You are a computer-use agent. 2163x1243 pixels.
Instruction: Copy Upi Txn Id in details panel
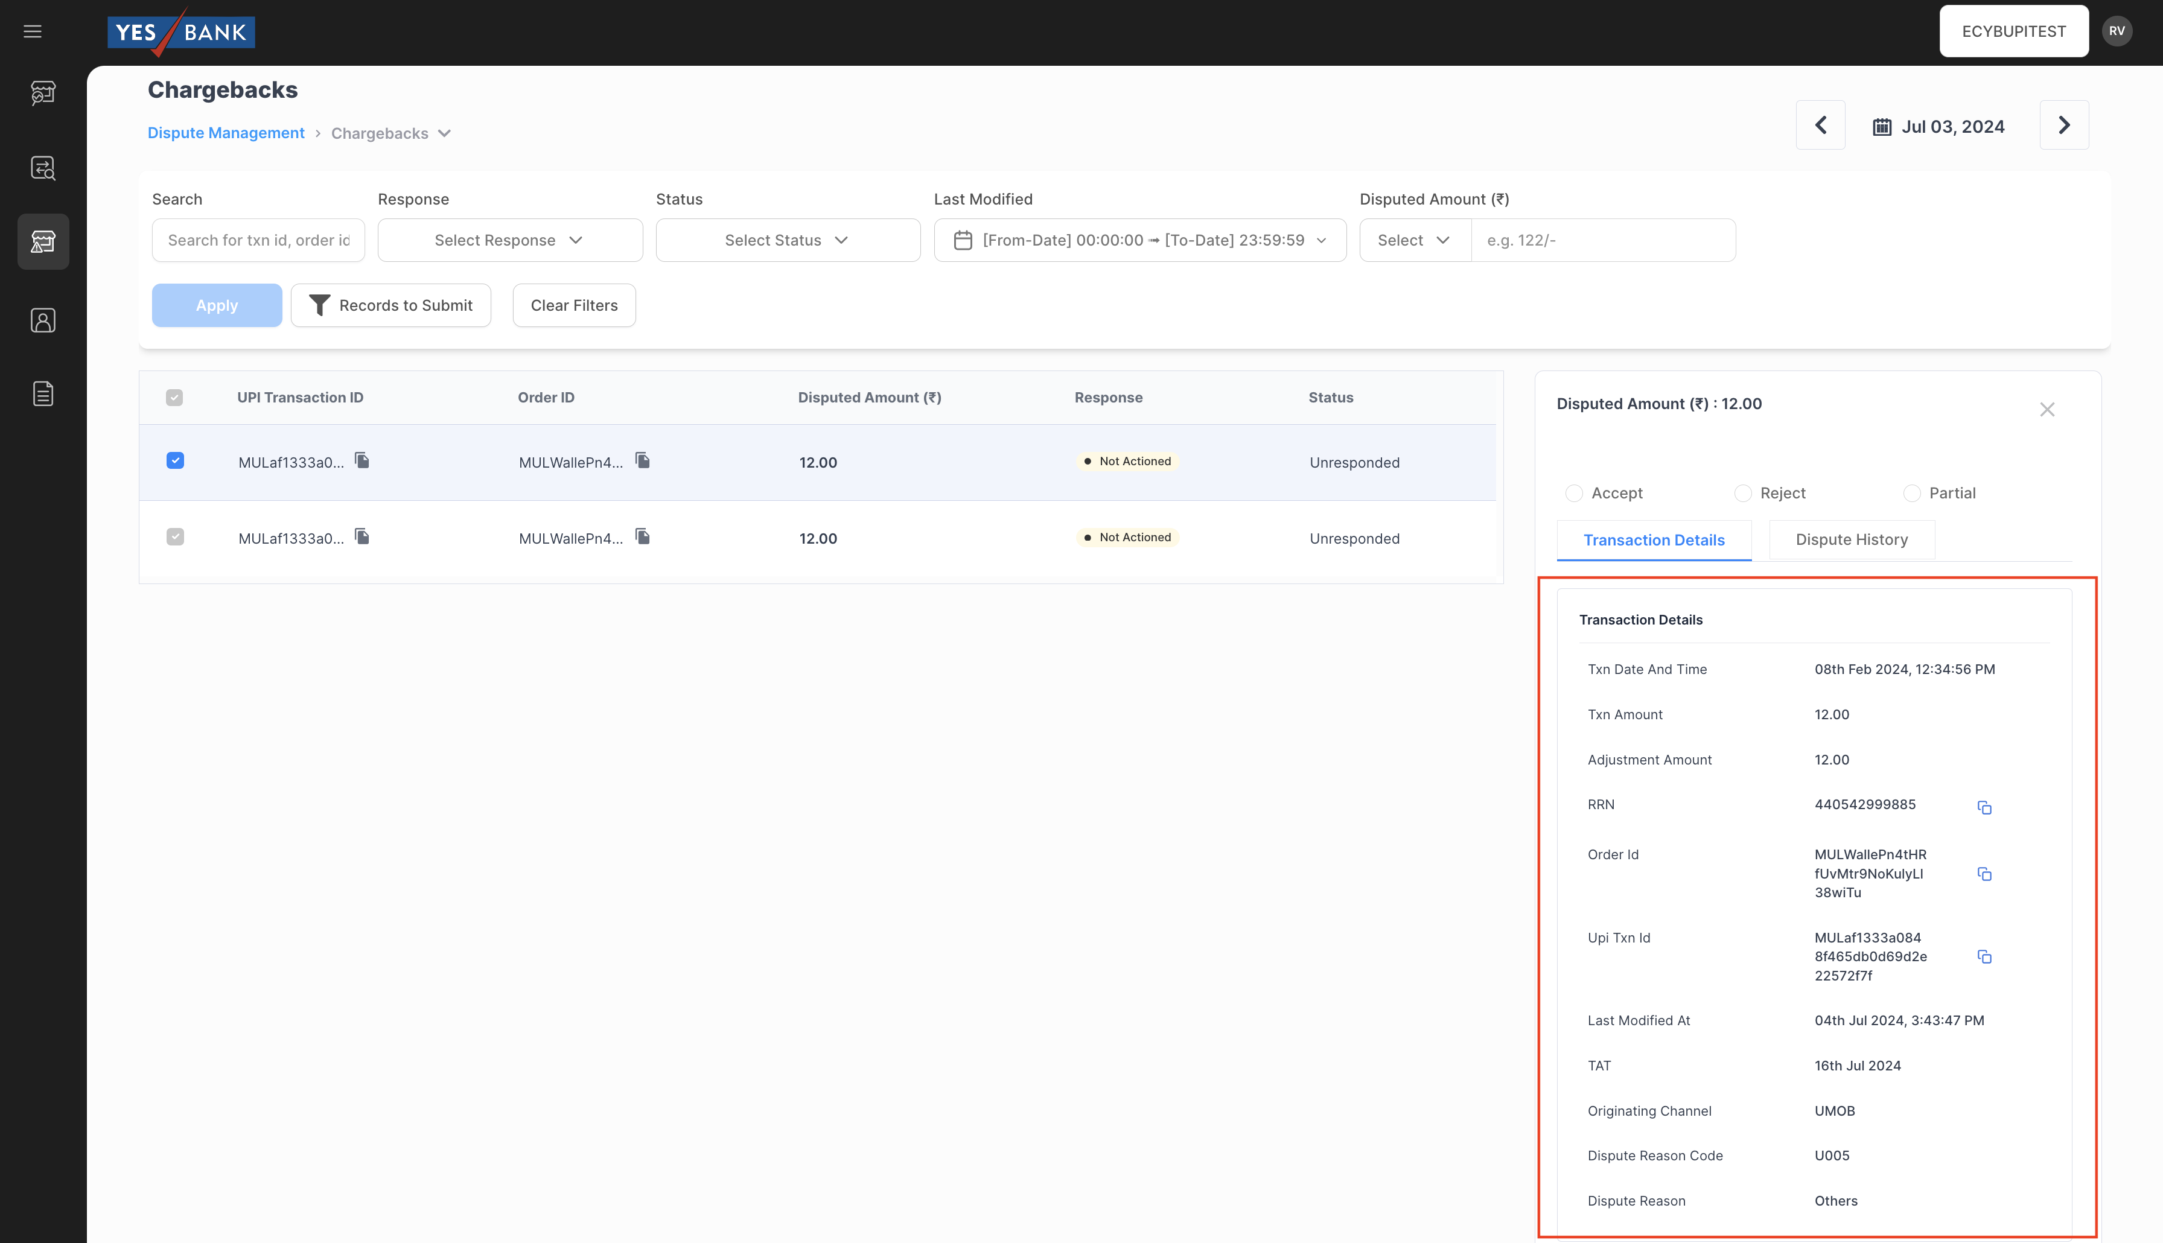pos(1984,956)
